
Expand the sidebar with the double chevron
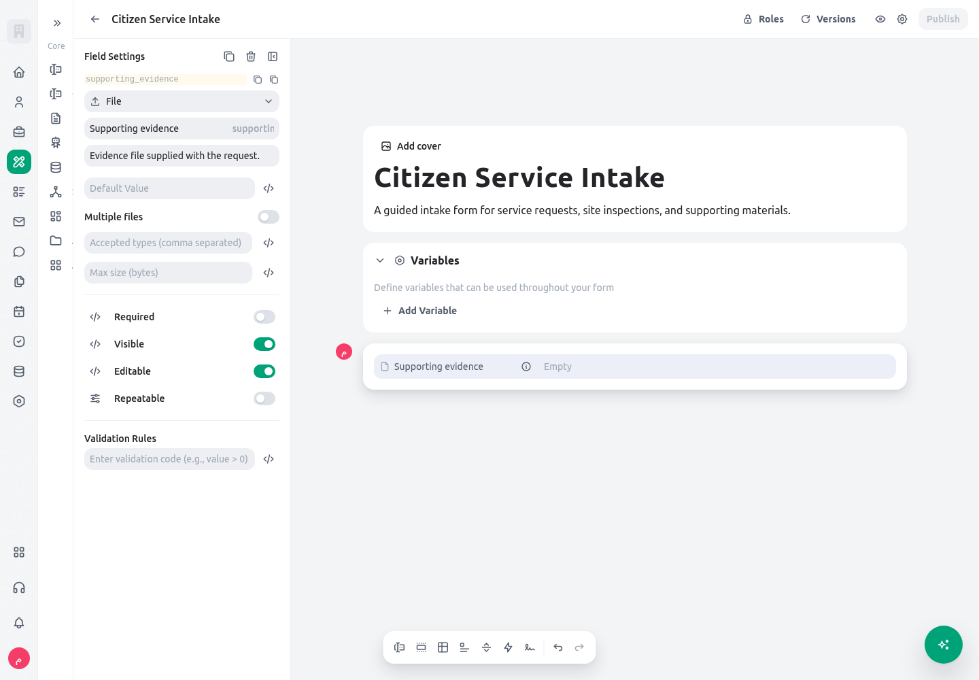click(x=57, y=23)
